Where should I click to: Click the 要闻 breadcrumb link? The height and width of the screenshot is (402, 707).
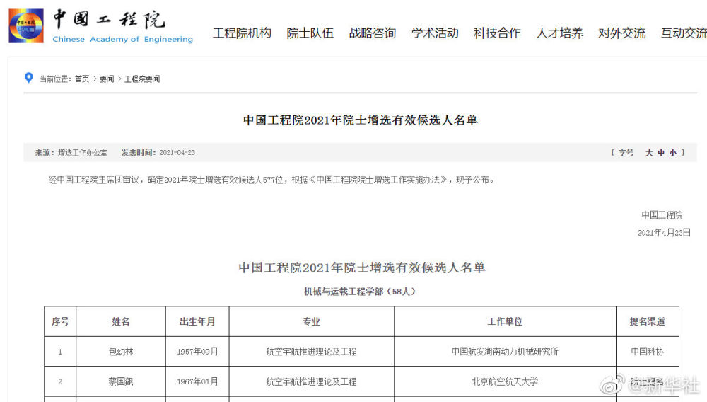106,79
